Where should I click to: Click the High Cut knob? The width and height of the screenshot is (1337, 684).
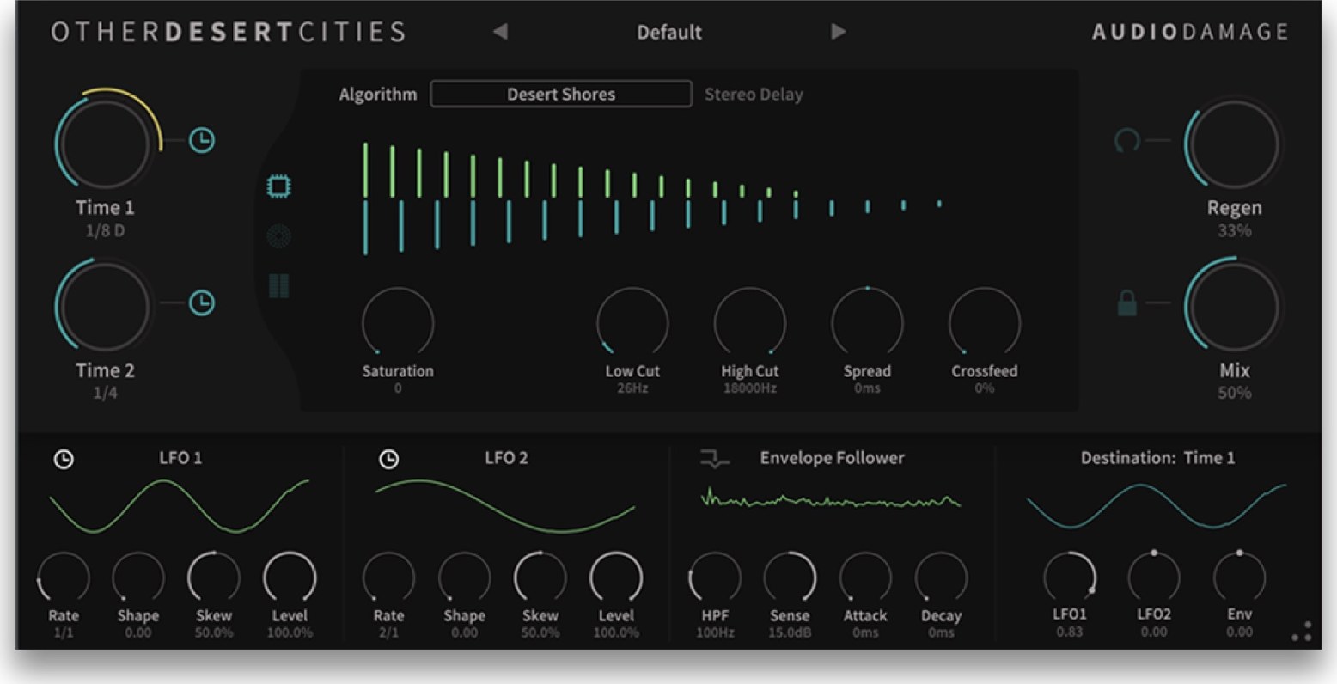tap(750, 323)
